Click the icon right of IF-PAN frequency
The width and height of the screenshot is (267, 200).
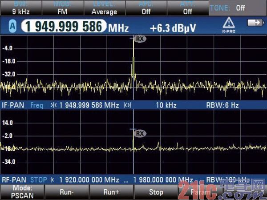(127, 105)
